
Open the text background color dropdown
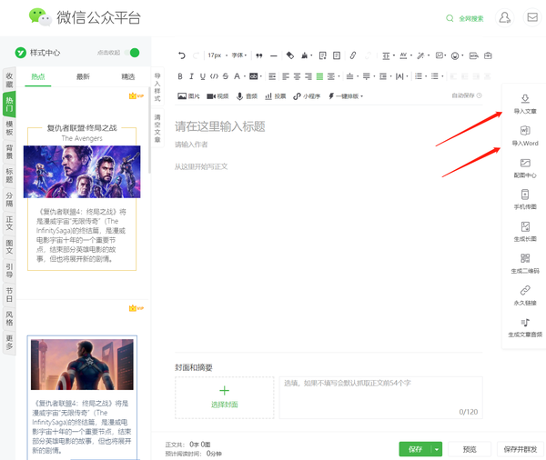pos(256,76)
